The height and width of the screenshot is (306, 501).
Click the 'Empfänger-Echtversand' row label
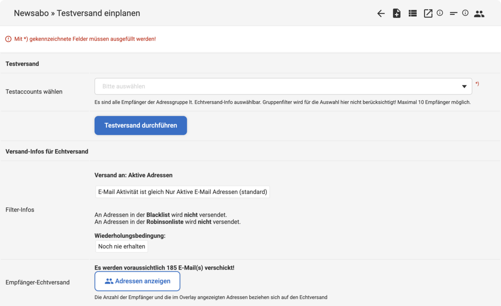(x=38, y=282)
